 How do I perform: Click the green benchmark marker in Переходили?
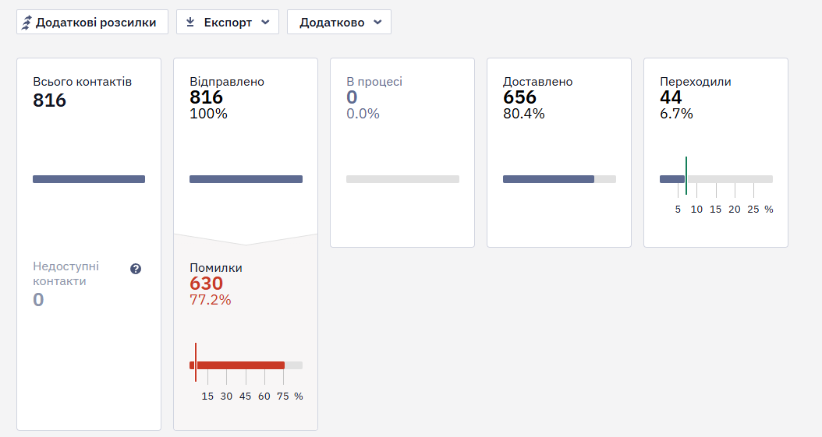click(686, 175)
